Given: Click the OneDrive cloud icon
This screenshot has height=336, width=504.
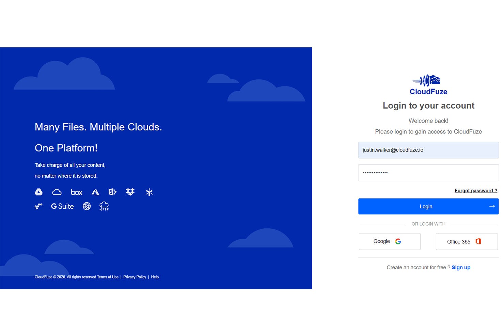Looking at the screenshot, I should [57, 192].
